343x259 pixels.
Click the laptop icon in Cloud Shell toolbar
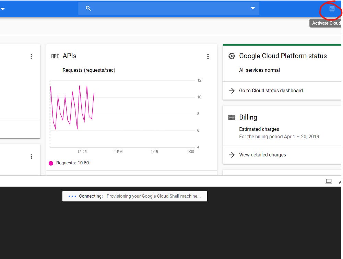tap(329, 181)
